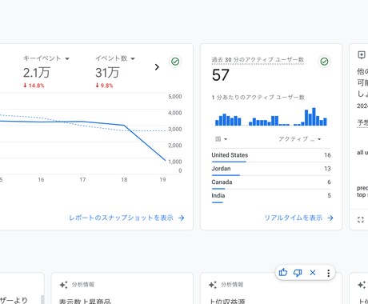The height and width of the screenshot is (304, 368).
Task: Click thumbs up feedback icon
Action: click(x=283, y=273)
